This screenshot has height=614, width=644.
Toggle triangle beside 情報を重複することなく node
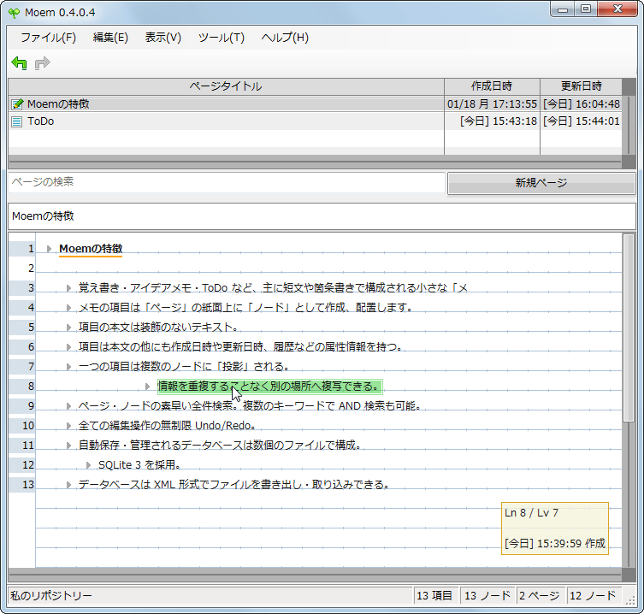(147, 387)
